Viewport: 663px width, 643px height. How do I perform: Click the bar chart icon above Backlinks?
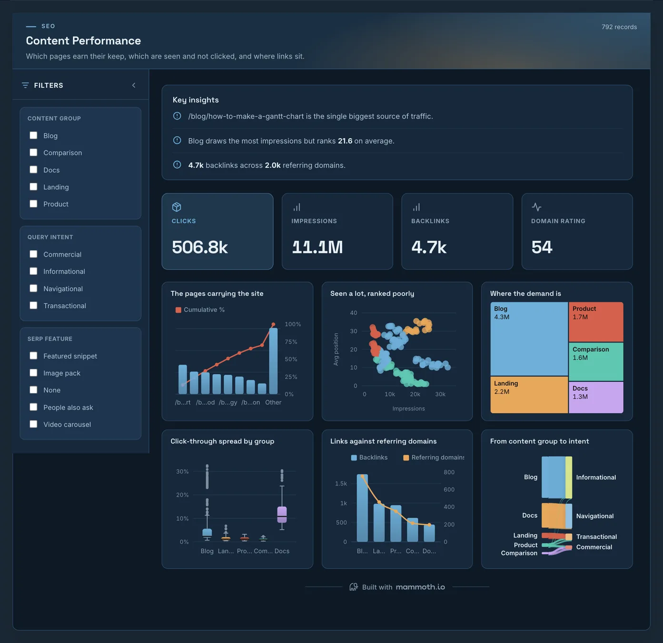[x=416, y=207]
